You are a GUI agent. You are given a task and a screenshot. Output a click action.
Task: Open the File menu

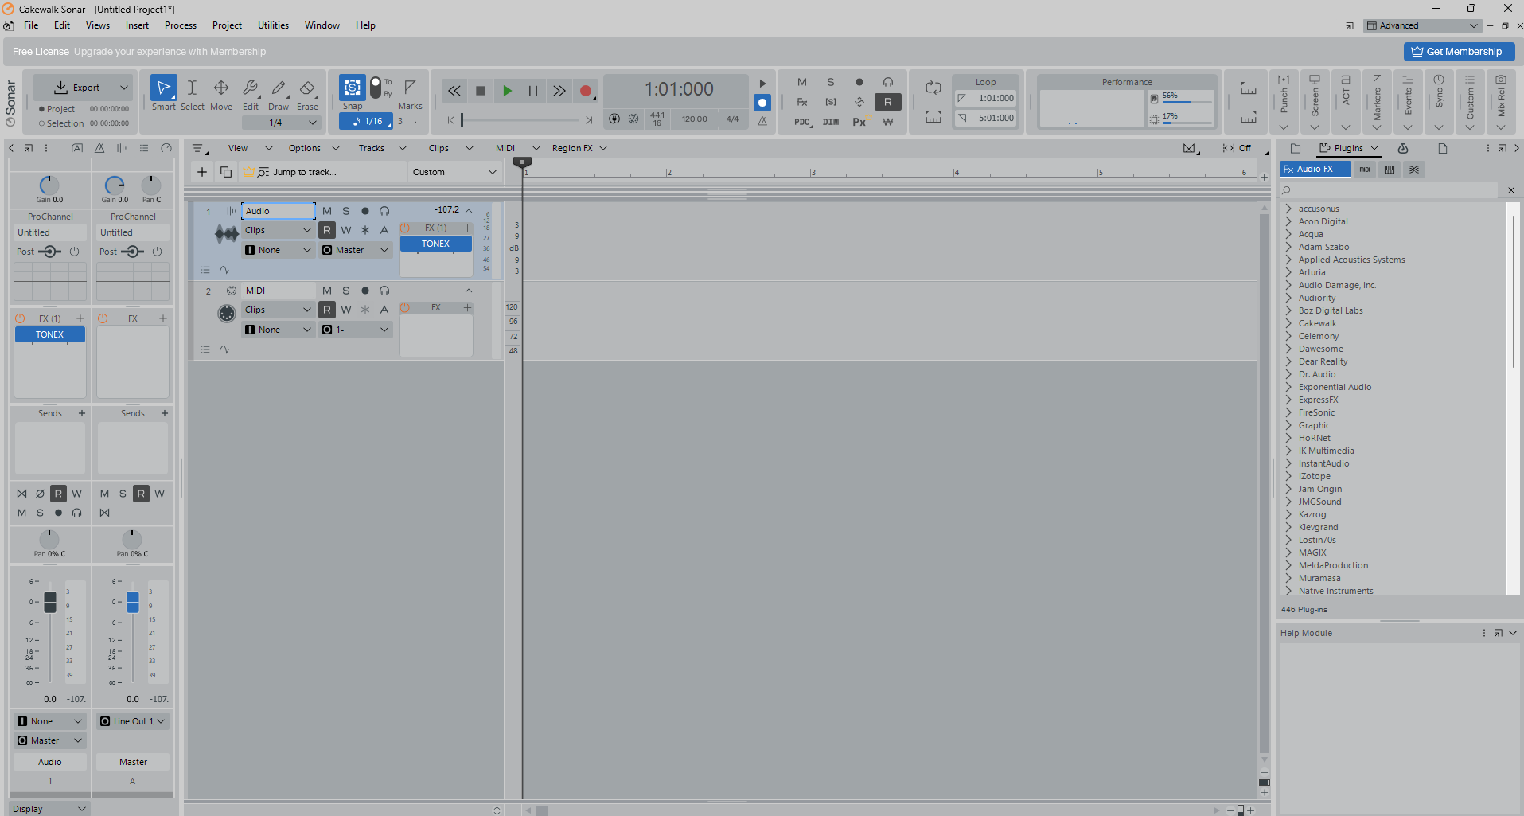pyautogui.click(x=31, y=25)
